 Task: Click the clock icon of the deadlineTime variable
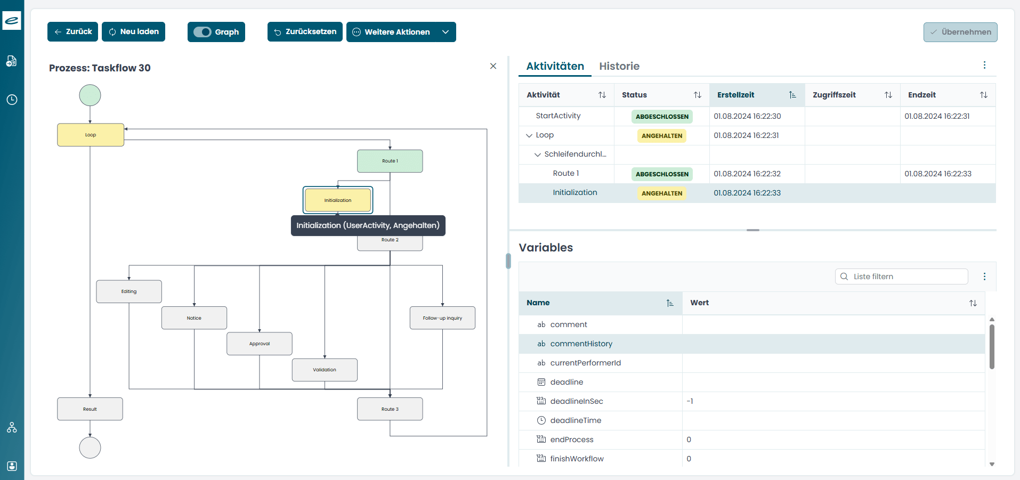pos(541,420)
